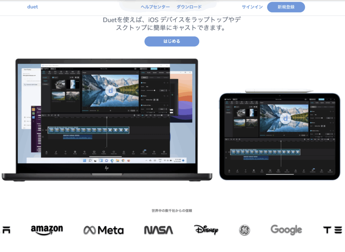Click the video clip strip on iPad timeline
Image resolution: width=345 pixels, height=252 pixels.
265,152
